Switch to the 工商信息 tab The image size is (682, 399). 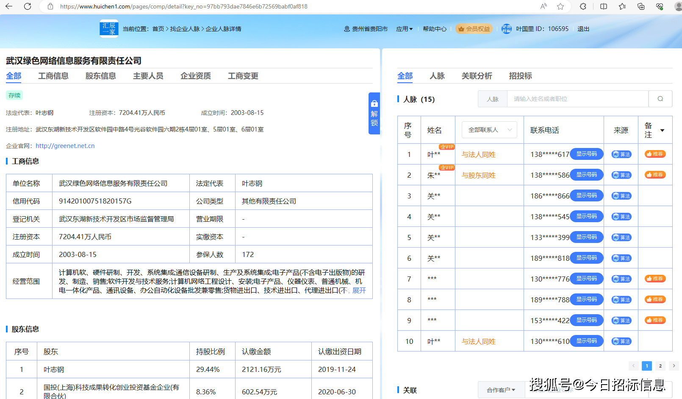pyautogui.click(x=53, y=76)
